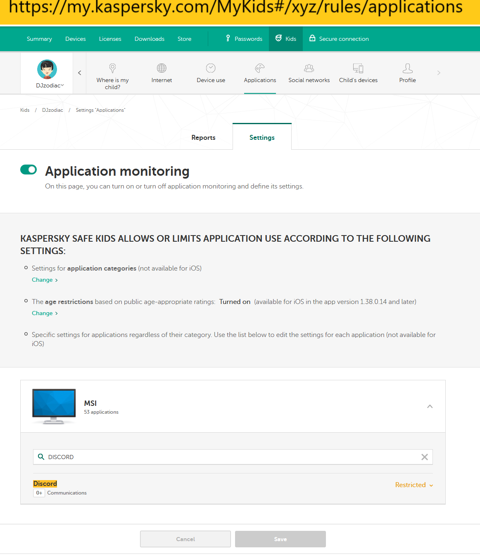The height and width of the screenshot is (556, 480).
Task: Open Where is my child section
Action: 112,76
